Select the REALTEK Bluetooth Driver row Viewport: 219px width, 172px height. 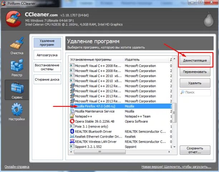point(121,131)
